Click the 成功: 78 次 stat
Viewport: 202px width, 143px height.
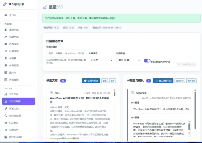coord(68,28)
